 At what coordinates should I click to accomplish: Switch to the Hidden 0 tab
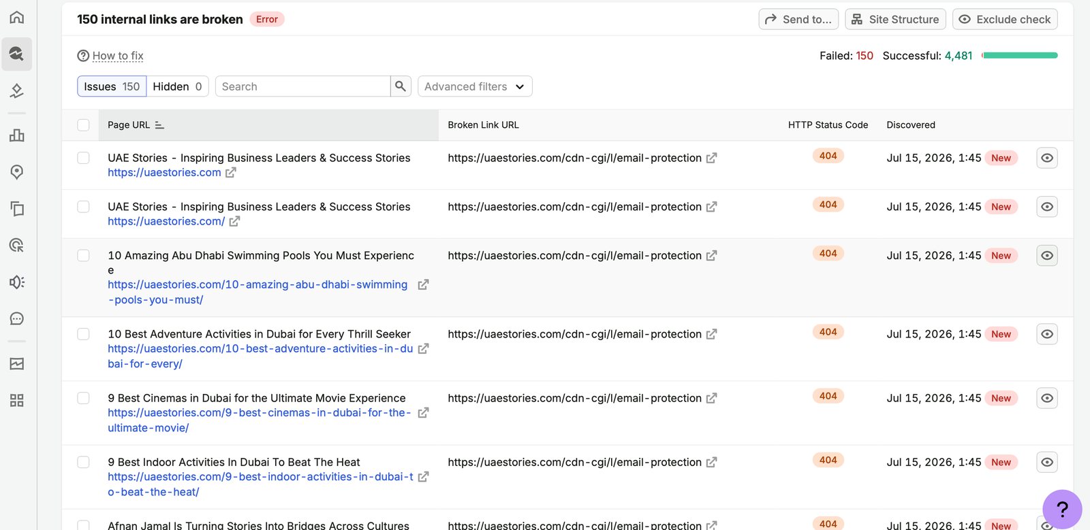[177, 86]
